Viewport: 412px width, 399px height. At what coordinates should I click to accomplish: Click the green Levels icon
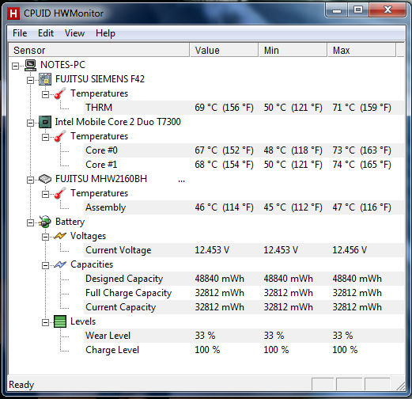tap(60, 321)
